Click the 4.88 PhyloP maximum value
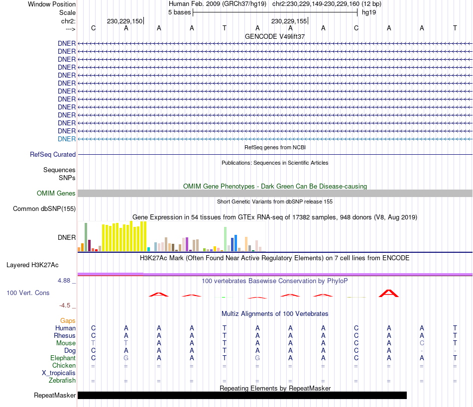 [64, 281]
